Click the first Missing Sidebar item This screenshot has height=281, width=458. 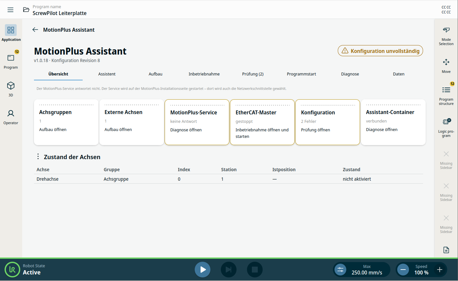click(446, 160)
